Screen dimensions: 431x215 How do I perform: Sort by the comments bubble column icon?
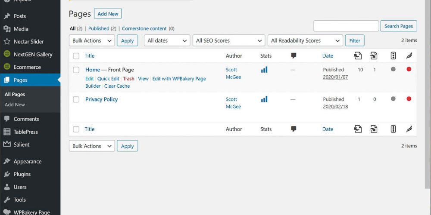(x=294, y=55)
